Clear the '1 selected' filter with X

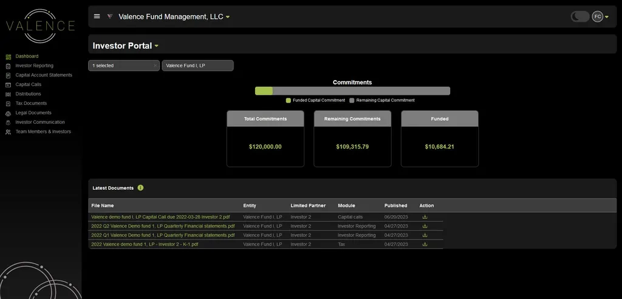point(155,66)
